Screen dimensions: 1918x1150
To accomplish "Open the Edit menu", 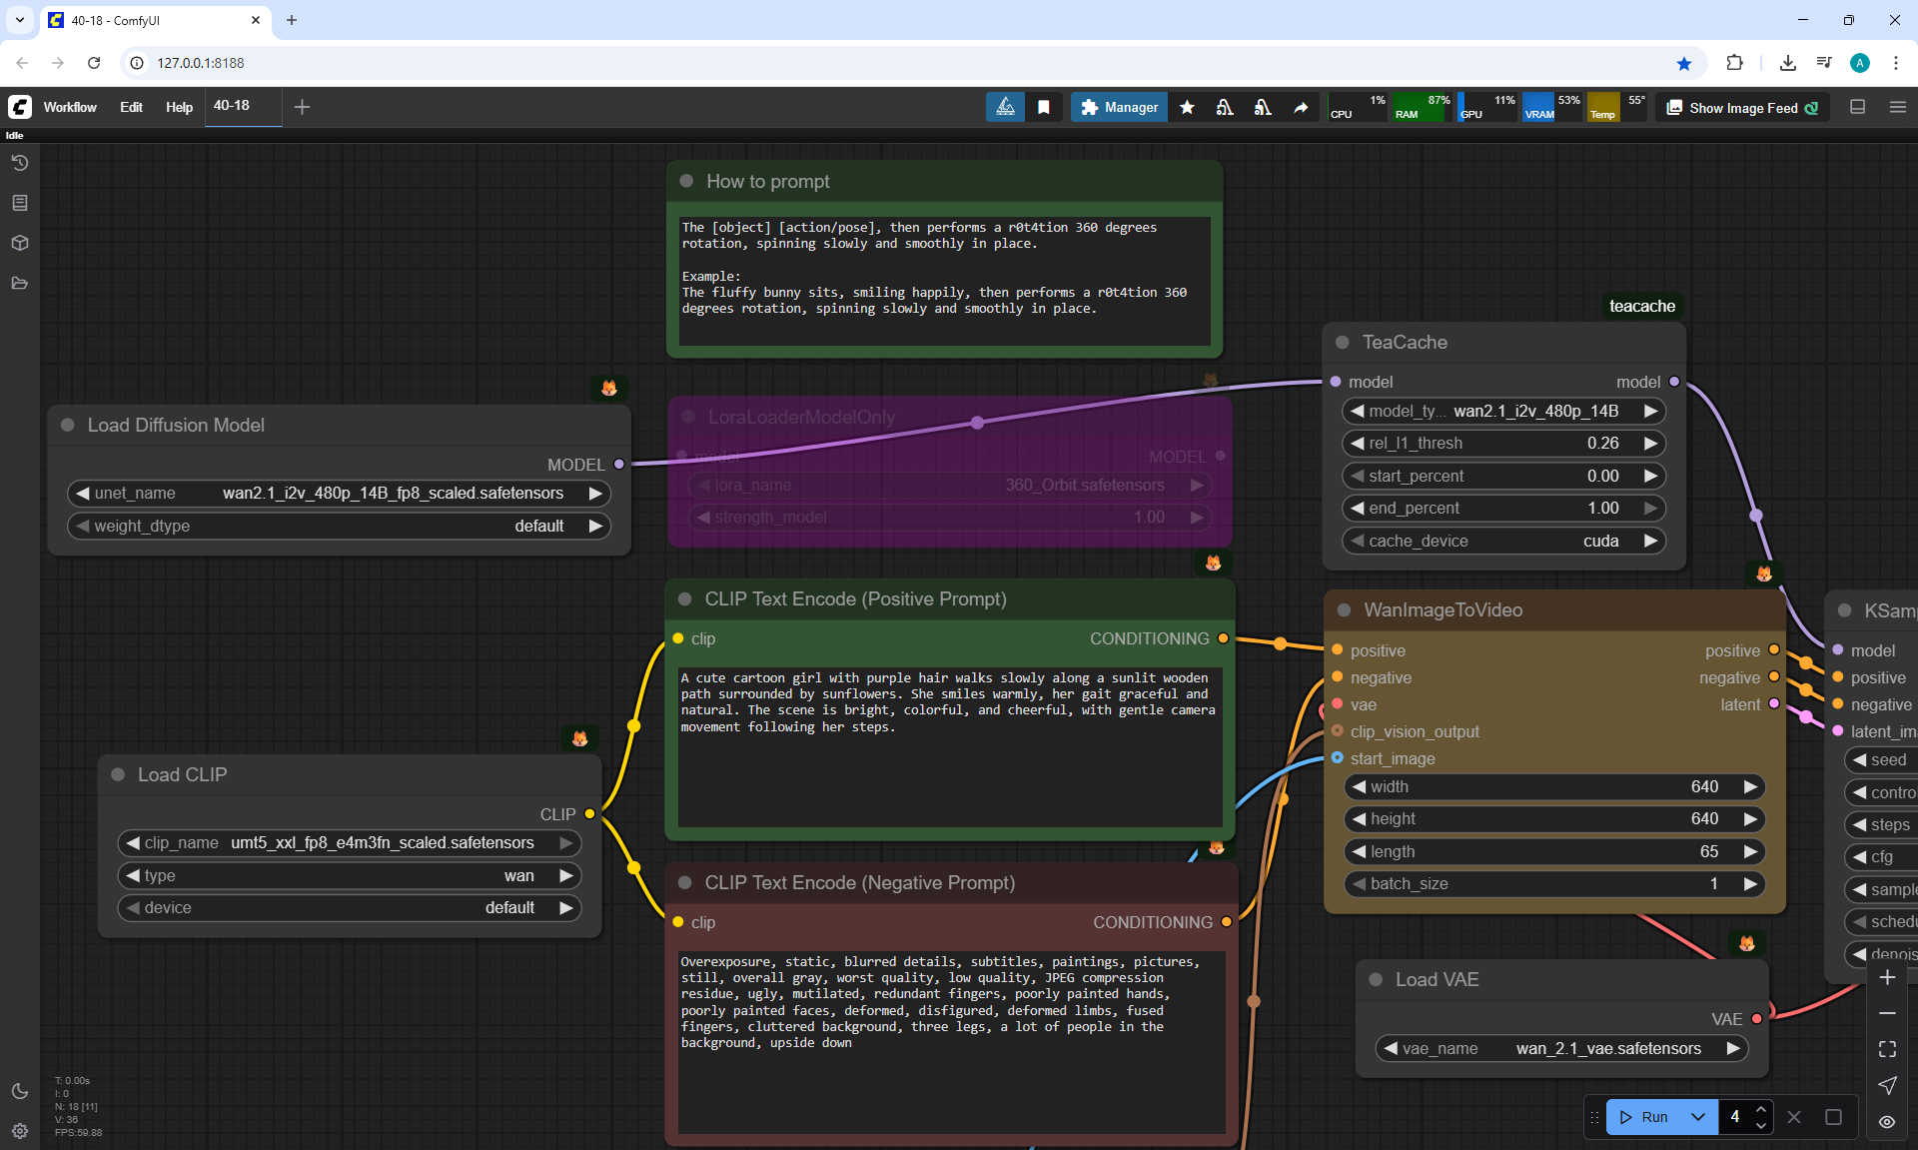I will point(131,107).
